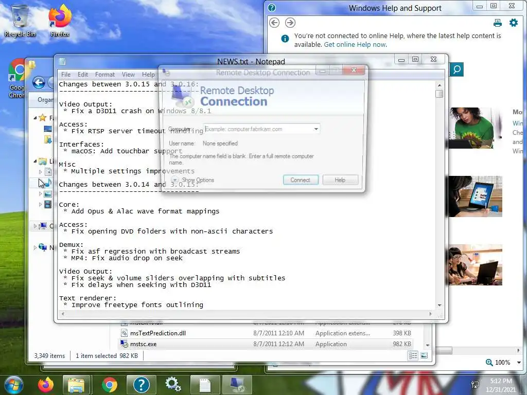Go back in Windows Help and Support
527x395 pixels.
pos(274,23)
